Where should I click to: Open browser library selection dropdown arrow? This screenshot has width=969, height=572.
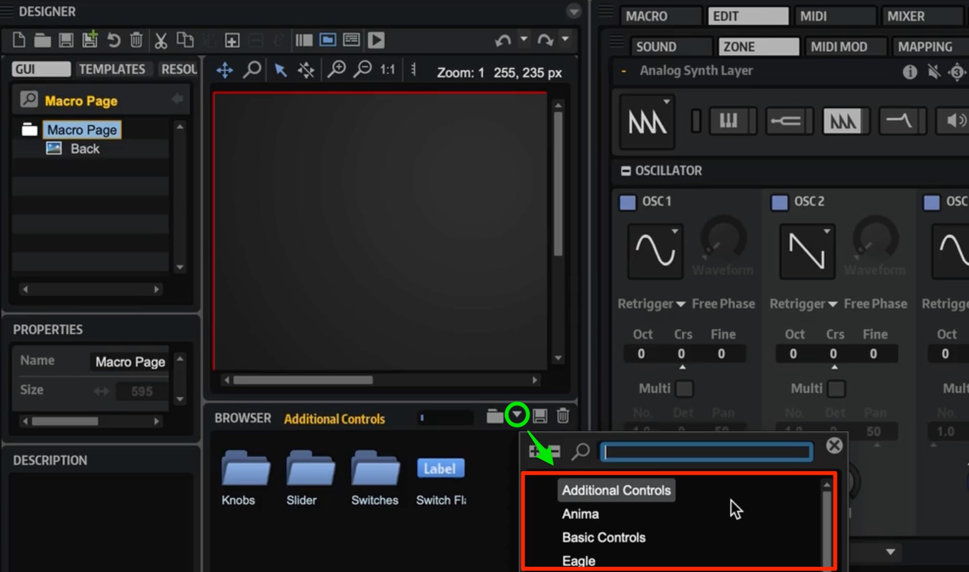click(x=517, y=415)
